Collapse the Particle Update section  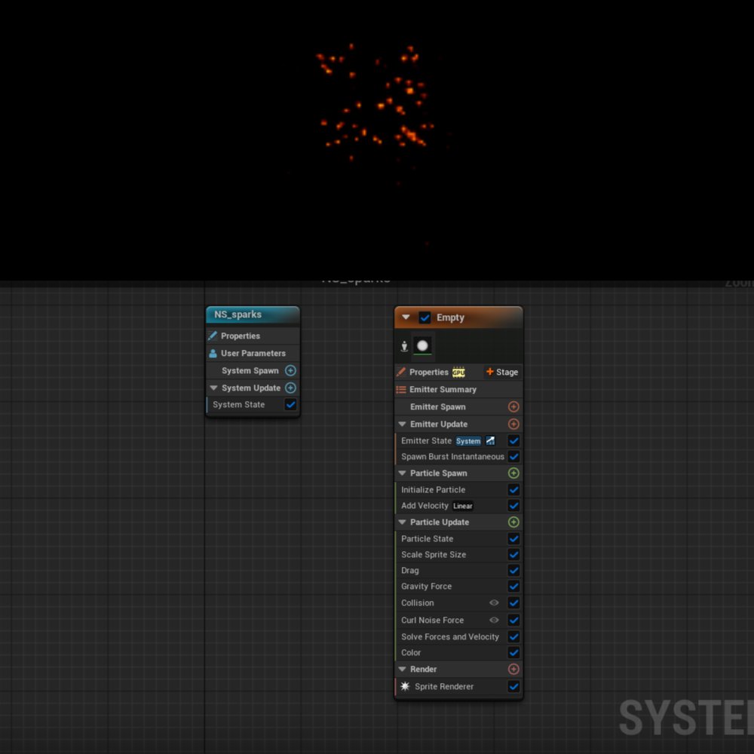click(402, 522)
